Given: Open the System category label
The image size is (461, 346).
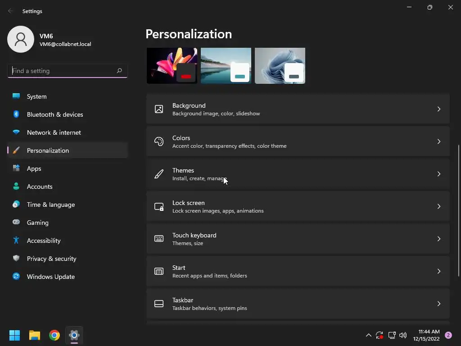Looking at the screenshot, I should click(x=37, y=96).
